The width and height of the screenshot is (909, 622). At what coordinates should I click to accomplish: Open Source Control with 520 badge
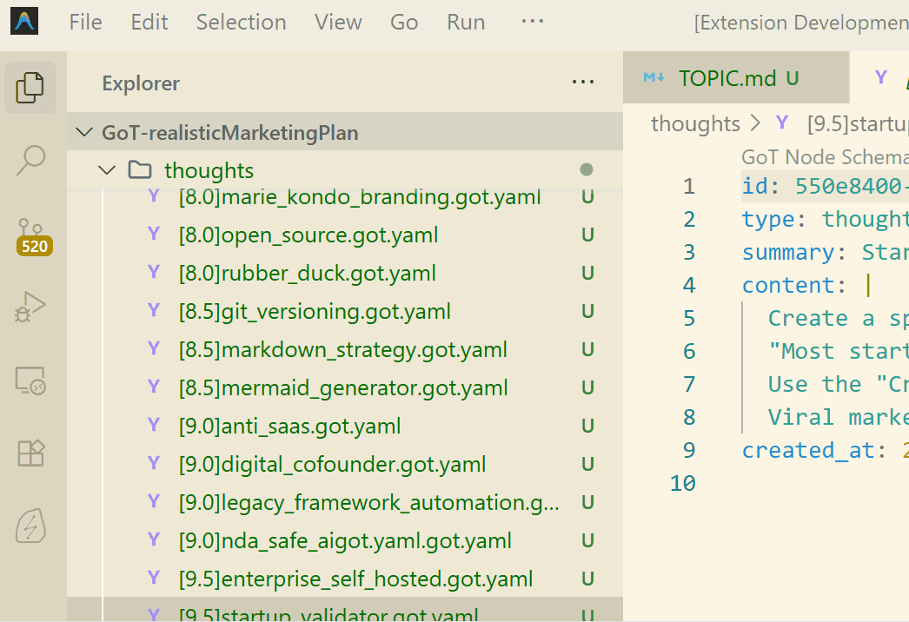click(33, 235)
